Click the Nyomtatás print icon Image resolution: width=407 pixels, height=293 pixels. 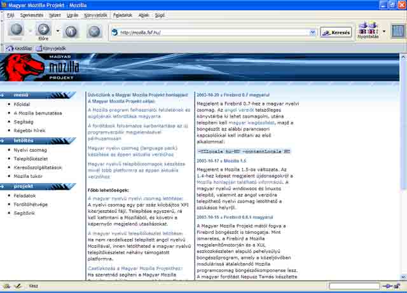[x=368, y=31]
